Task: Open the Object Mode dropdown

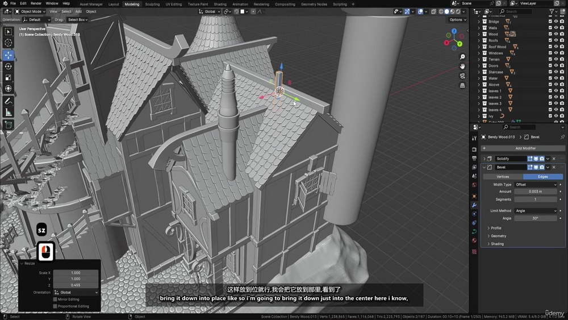Action: click(x=30, y=11)
